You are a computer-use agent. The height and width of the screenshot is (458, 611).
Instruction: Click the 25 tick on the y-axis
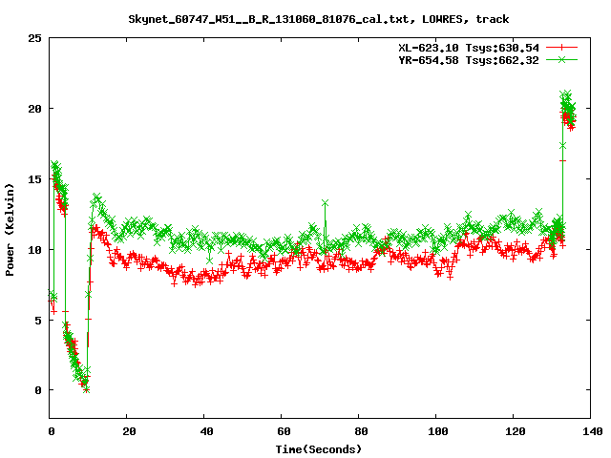click(33, 38)
